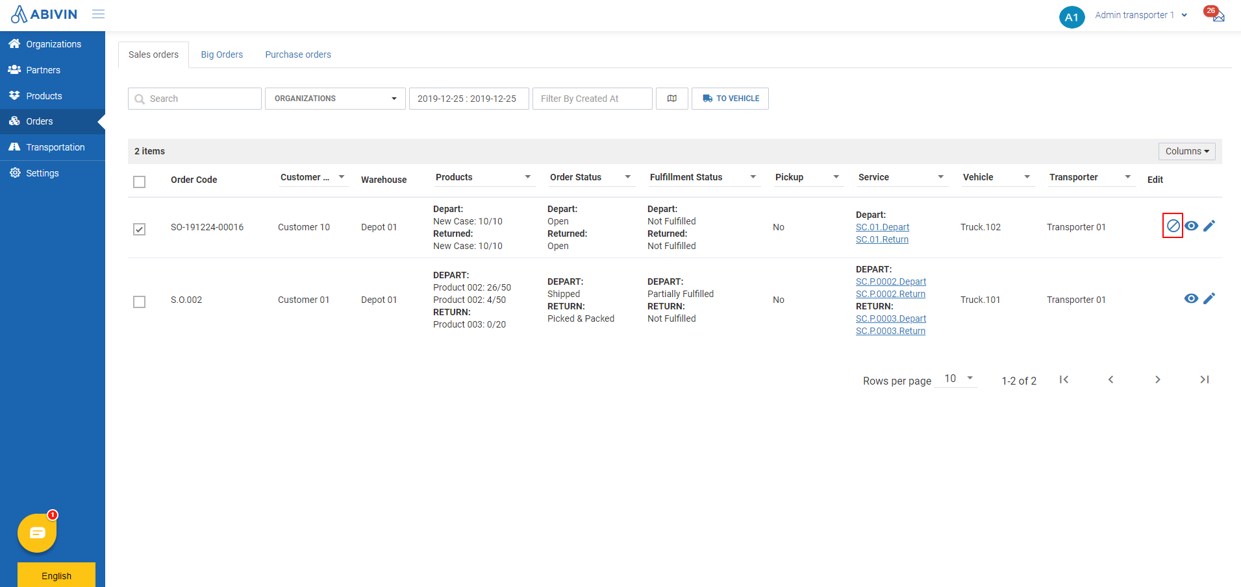Open the SC.P.0002.Return service link
Screen dimensions: 1241x587
pyautogui.click(x=890, y=294)
